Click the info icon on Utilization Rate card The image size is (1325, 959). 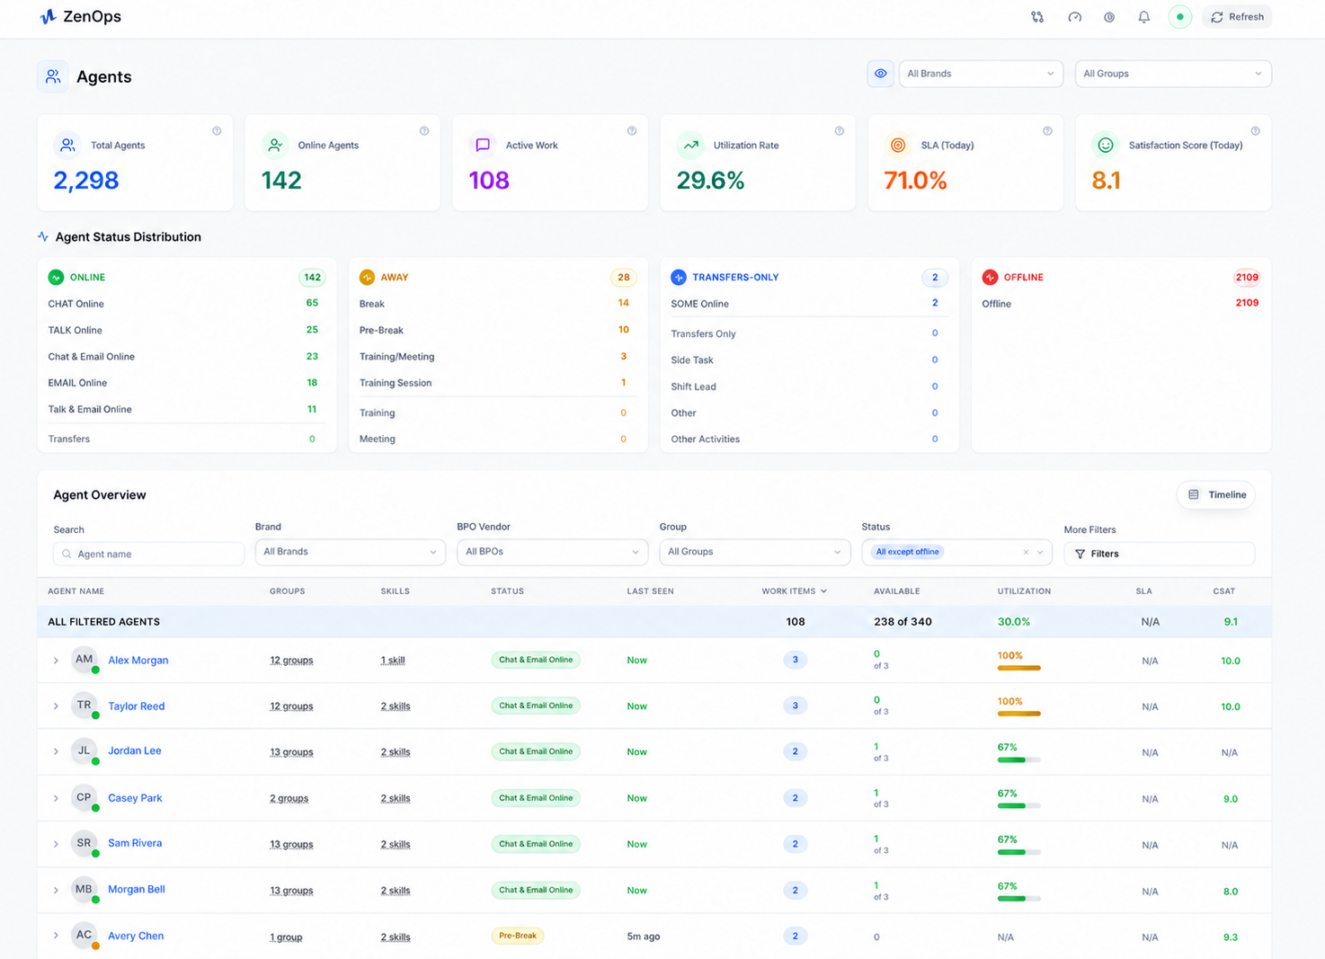point(840,131)
